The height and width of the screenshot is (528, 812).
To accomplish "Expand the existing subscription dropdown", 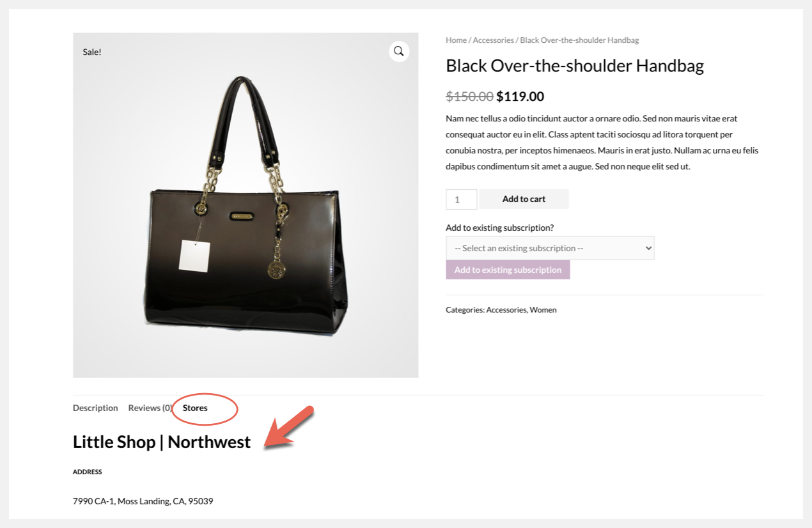I will point(550,248).
